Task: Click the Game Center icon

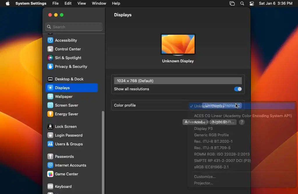Action: click(x=50, y=174)
